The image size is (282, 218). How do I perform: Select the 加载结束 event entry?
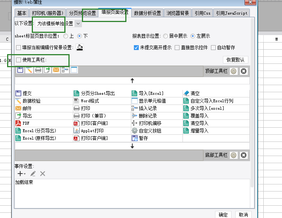pos(132,182)
